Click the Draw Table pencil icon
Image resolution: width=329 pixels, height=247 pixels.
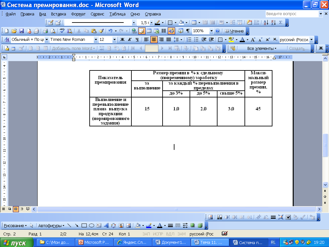(x=50, y=23)
